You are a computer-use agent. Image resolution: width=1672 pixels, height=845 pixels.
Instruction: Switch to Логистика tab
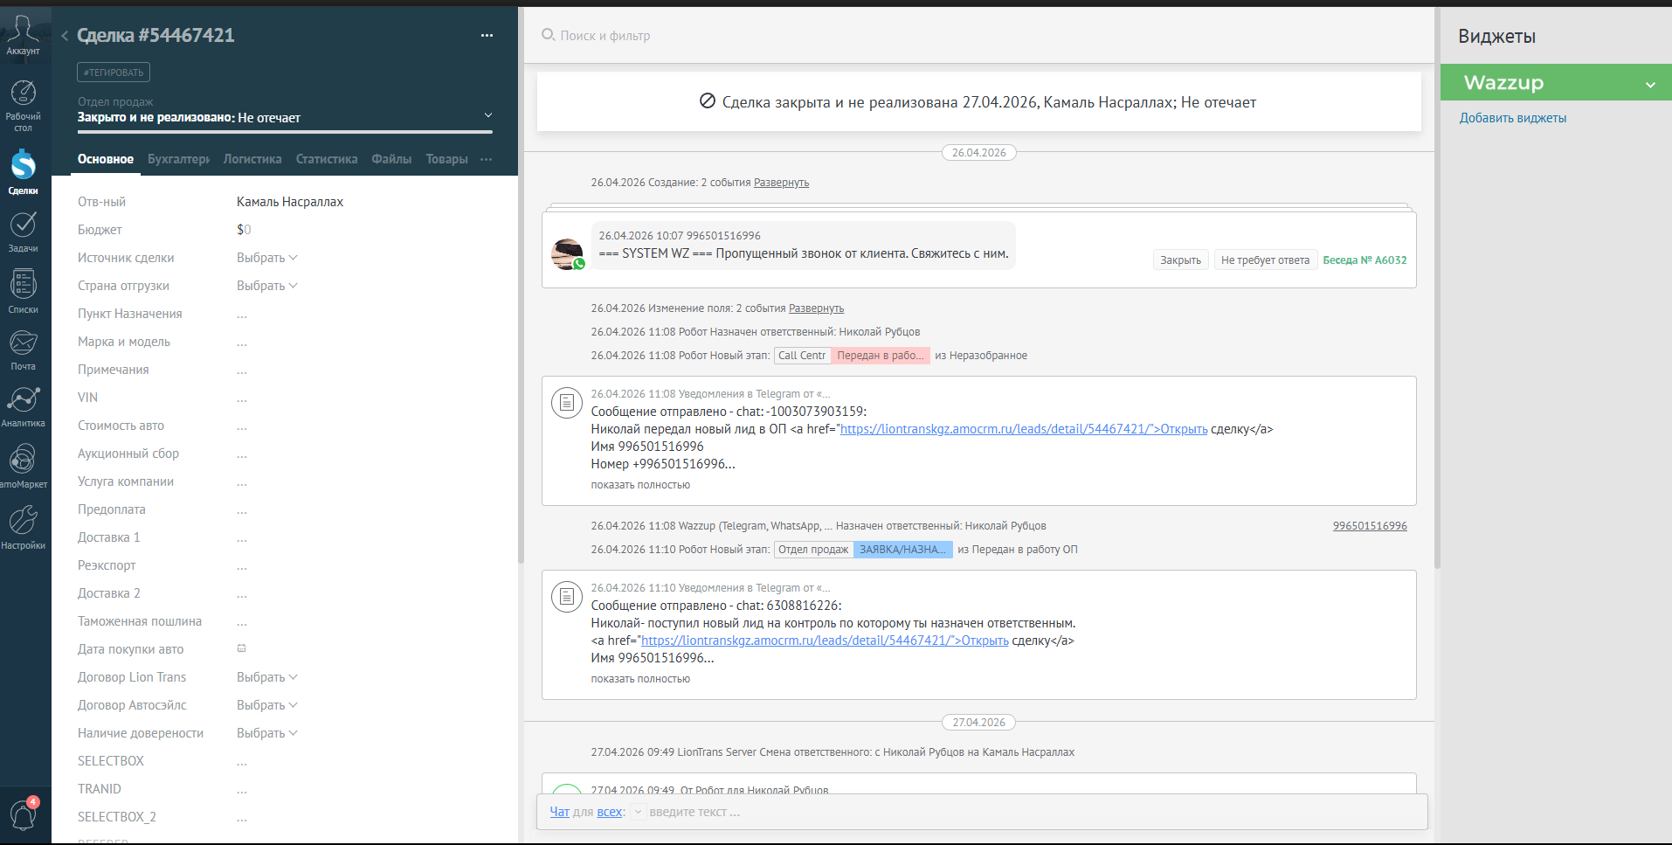pos(252,159)
